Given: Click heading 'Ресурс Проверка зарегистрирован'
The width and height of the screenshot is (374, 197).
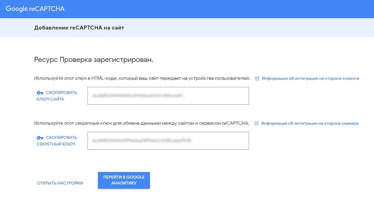Looking at the screenshot, I should 93,60.
